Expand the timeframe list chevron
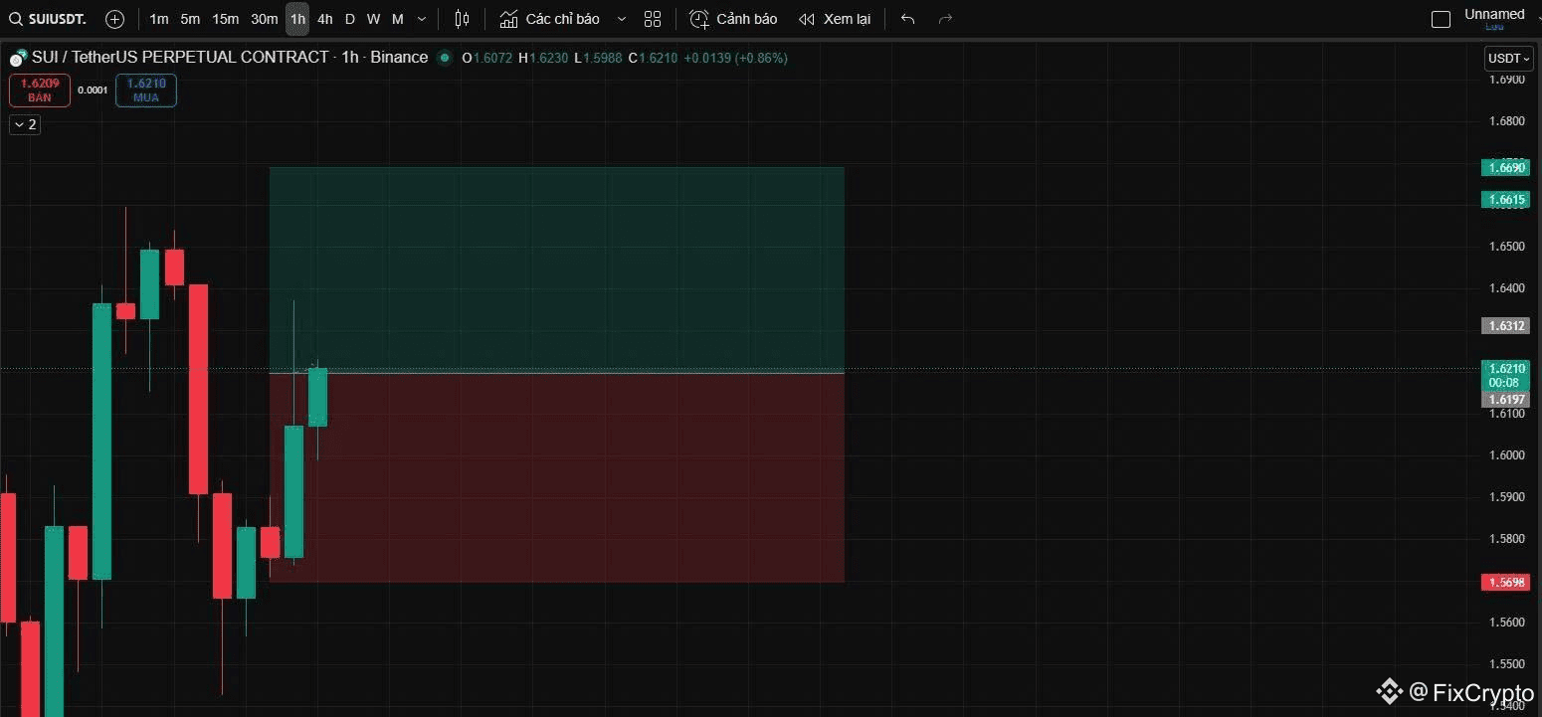 tap(422, 19)
